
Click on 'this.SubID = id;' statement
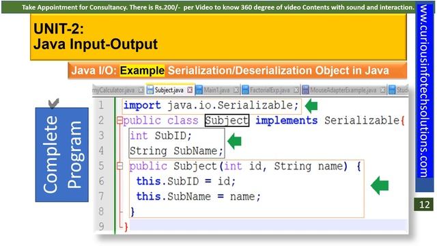point(186,182)
